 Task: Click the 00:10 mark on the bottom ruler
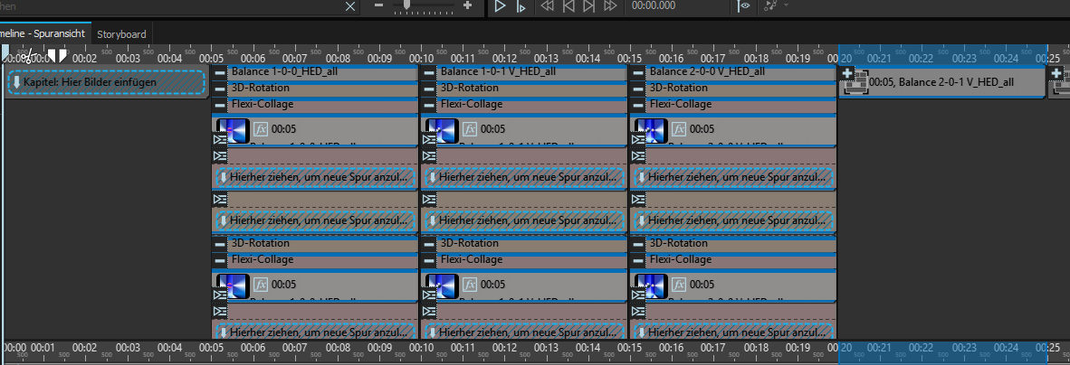pos(422,347)
